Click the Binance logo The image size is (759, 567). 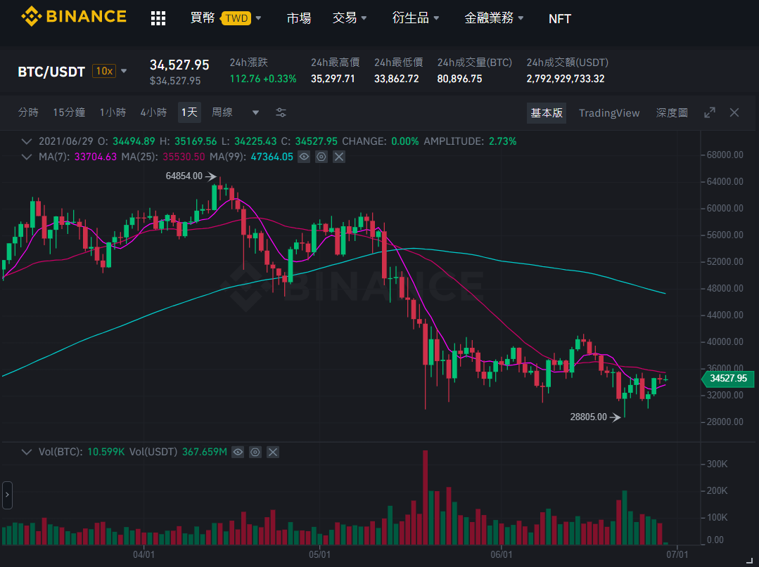point(74,17)
